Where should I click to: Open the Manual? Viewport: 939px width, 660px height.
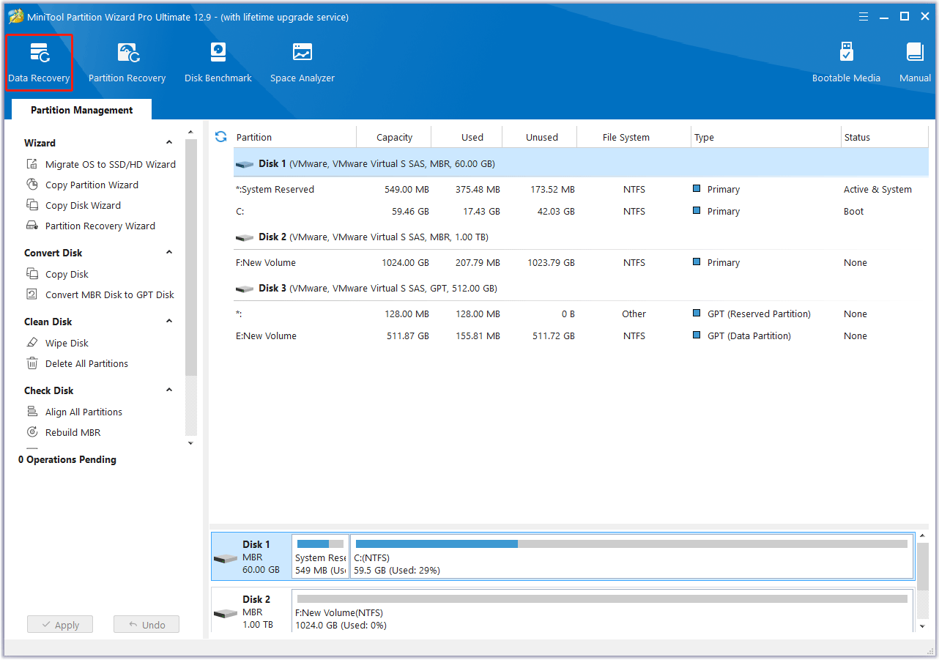point(915,63)
